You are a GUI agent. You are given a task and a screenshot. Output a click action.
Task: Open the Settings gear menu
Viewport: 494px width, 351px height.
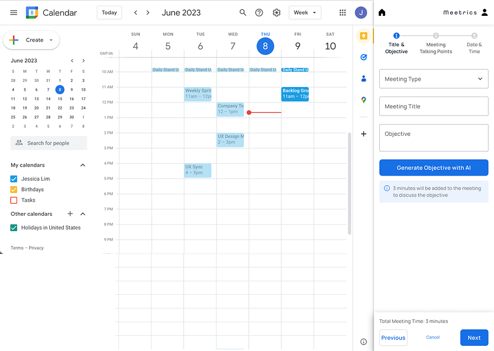coord(276,13)
